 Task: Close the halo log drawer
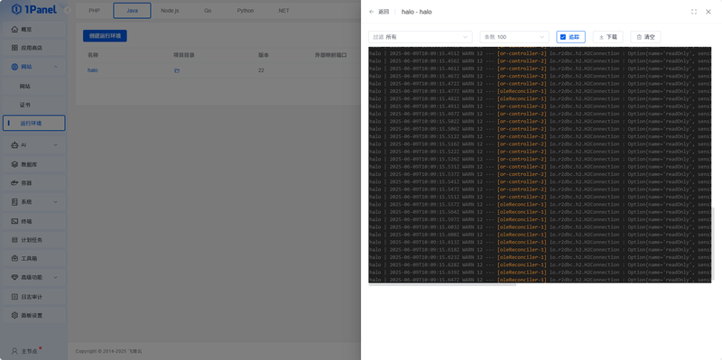pos(708,12)
